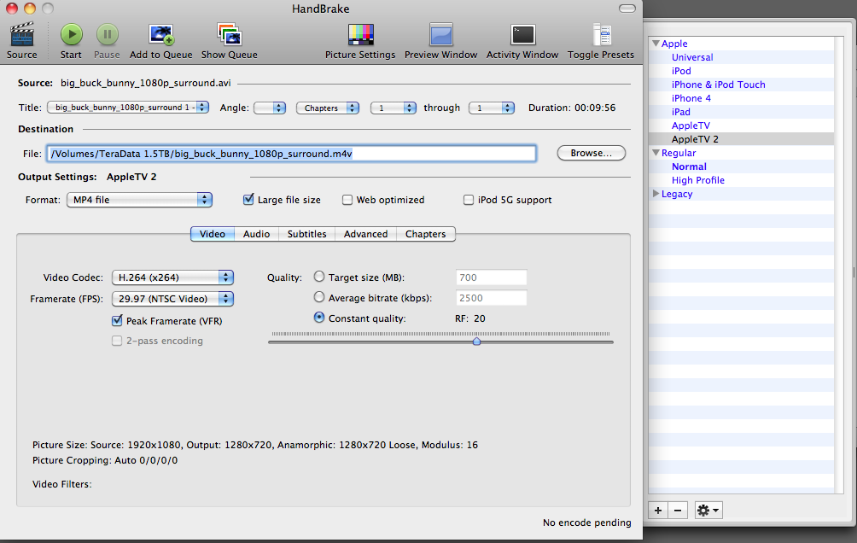Image resolution: width=857 pixels, height=543 pixels.
Task: Open the Activity Window terminal icon
Action: pos(522,35)
